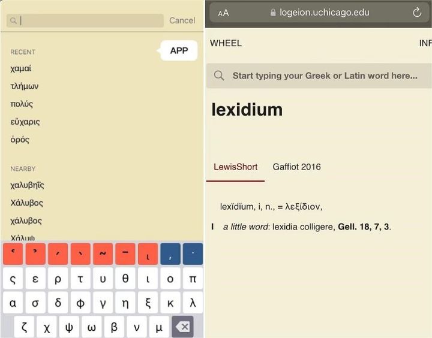Tap the pi π key
432x338 pixels.
pyautogui.click(x=193, y=279)
